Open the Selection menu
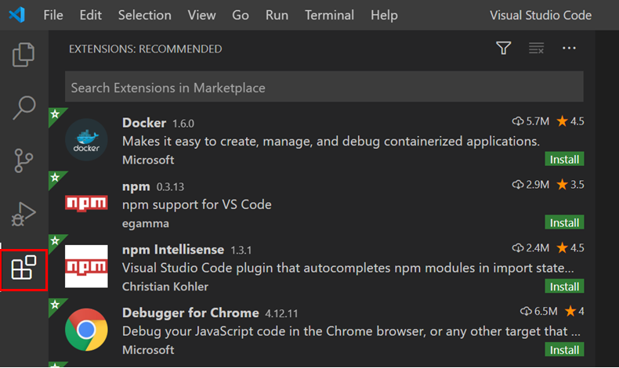This screenshot has height=368, width=619. click(144, 15)
